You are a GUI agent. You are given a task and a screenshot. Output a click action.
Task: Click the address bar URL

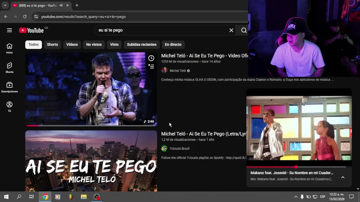pos(84,17)
